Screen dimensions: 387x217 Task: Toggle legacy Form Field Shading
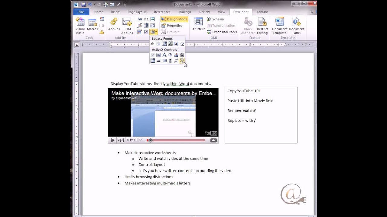176,44
